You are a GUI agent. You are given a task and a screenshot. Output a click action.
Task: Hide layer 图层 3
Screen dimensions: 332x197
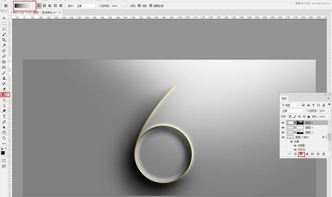(x=283, y=132)
